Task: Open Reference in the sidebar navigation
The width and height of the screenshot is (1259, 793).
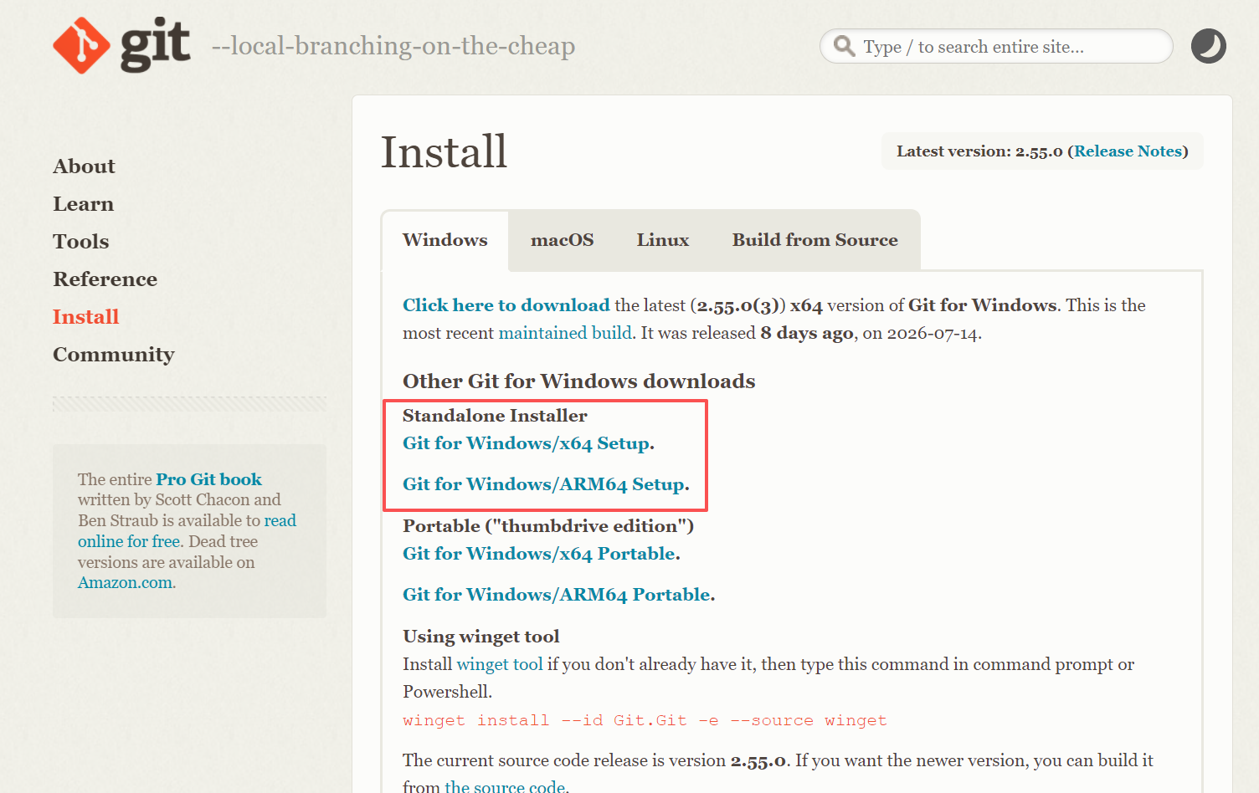Action: 105,279
